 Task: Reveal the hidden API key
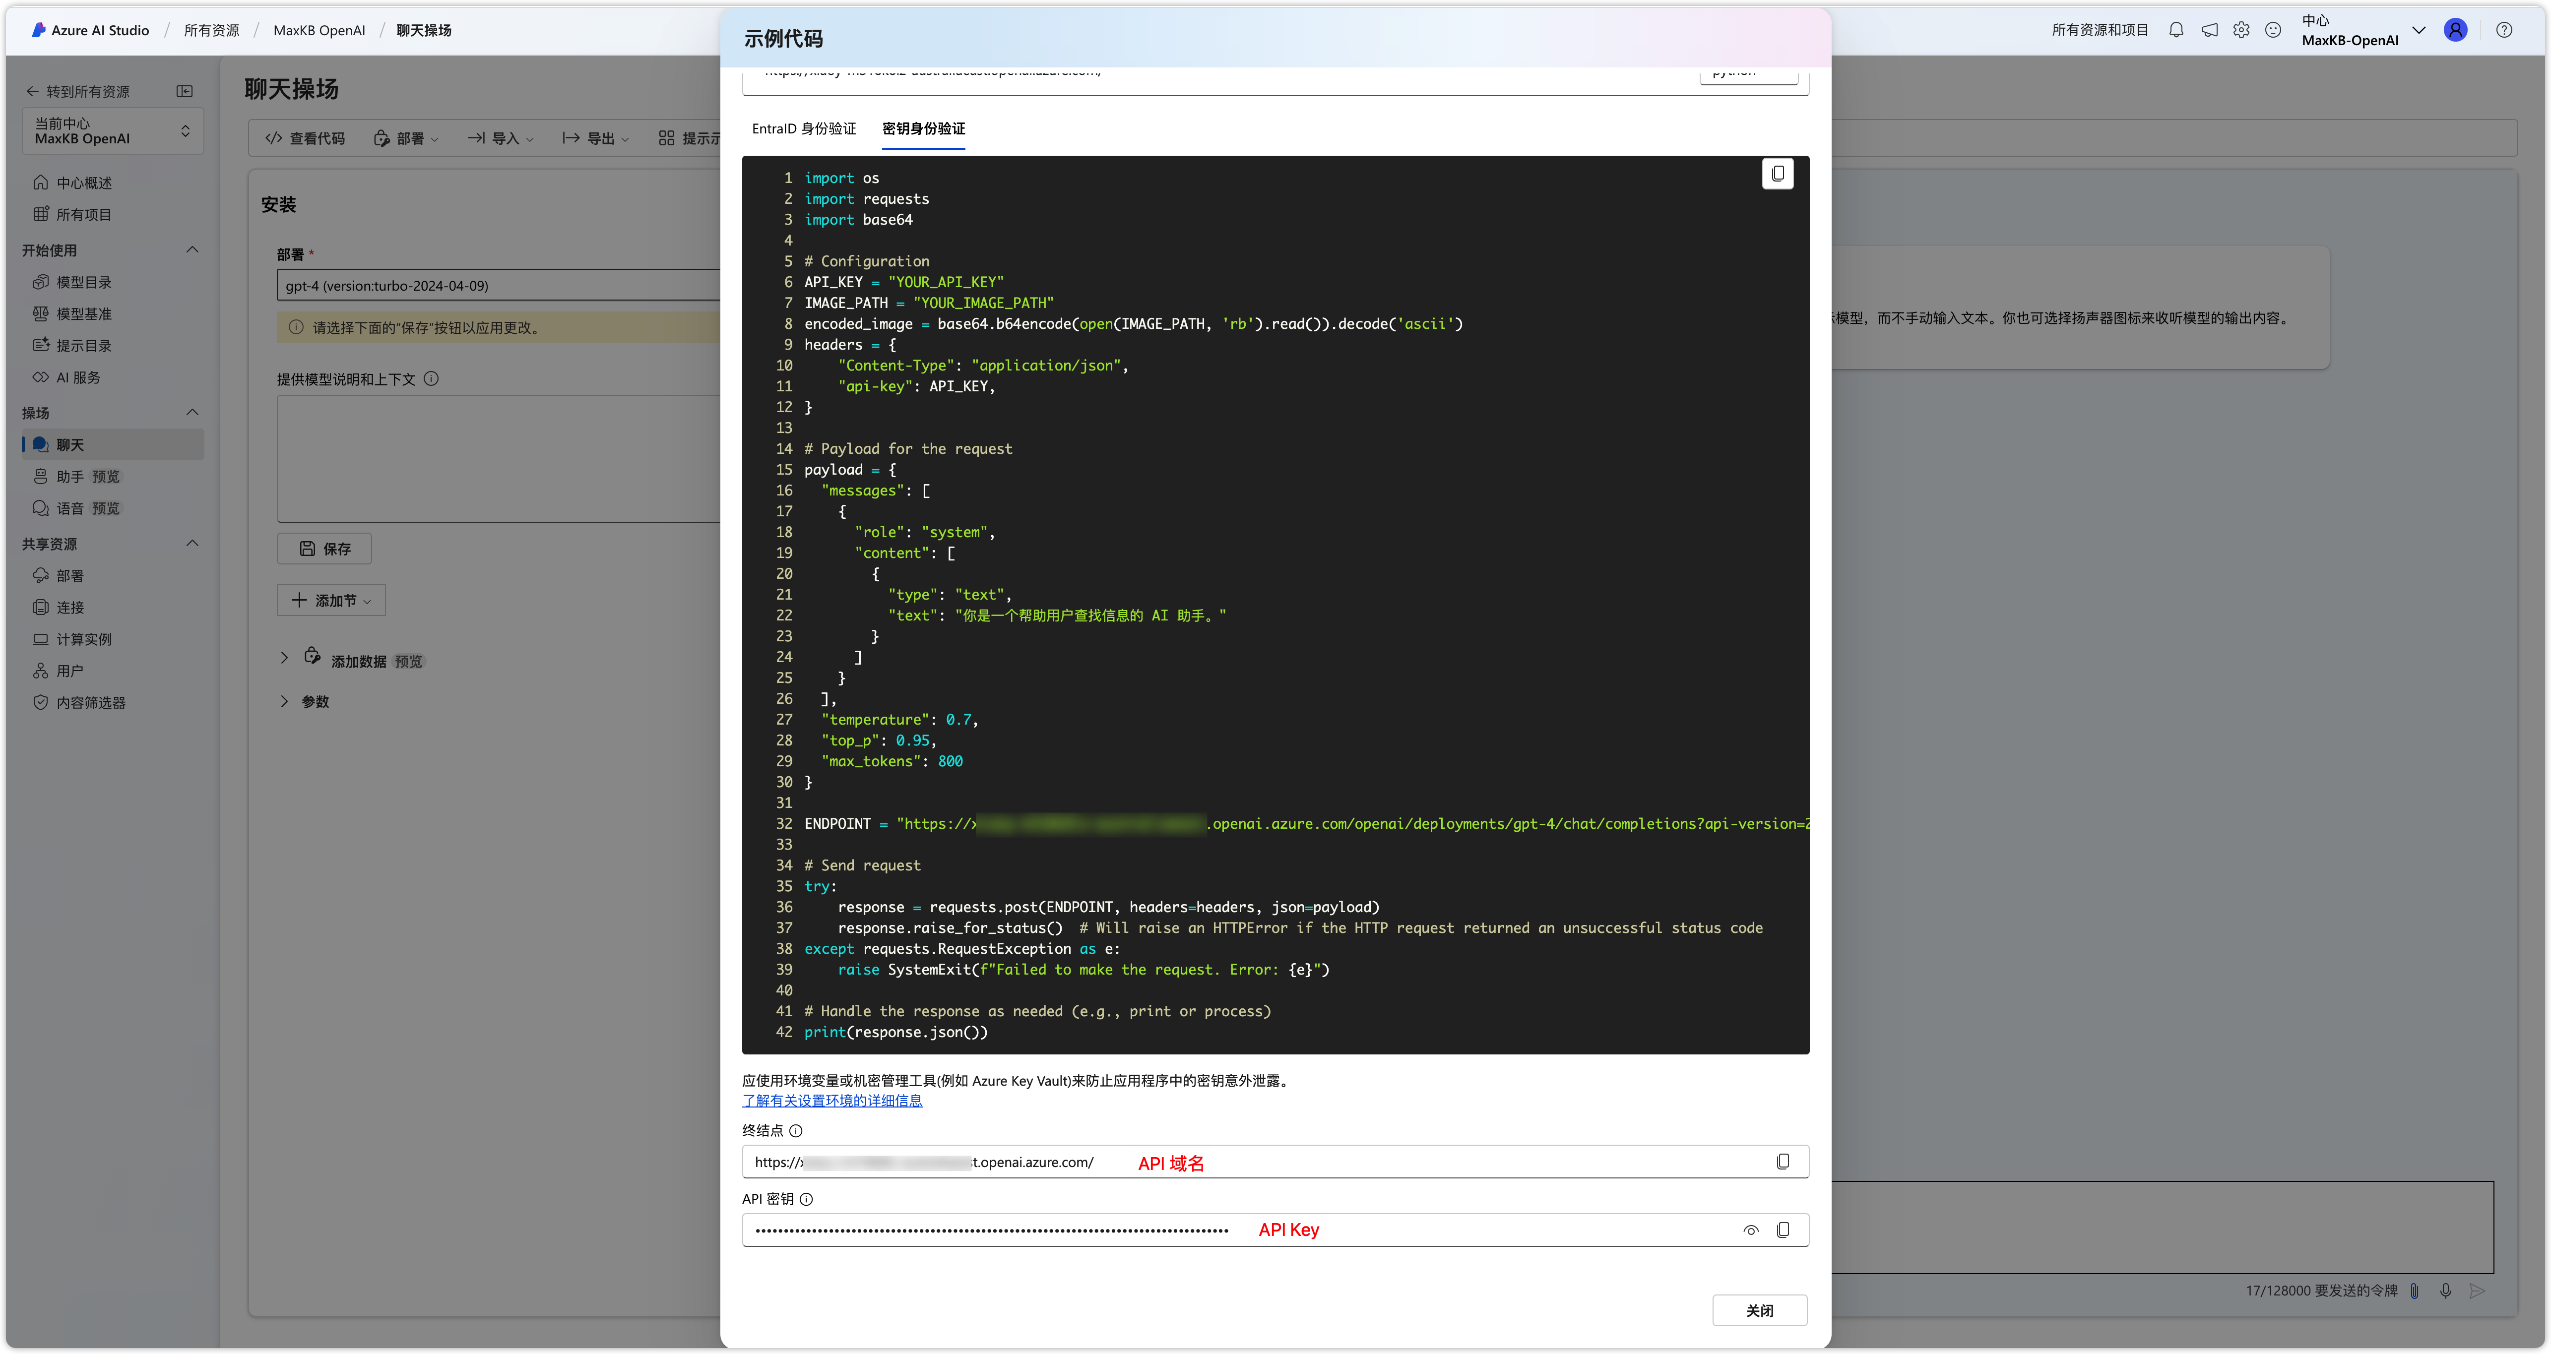click(1751, 1230)
